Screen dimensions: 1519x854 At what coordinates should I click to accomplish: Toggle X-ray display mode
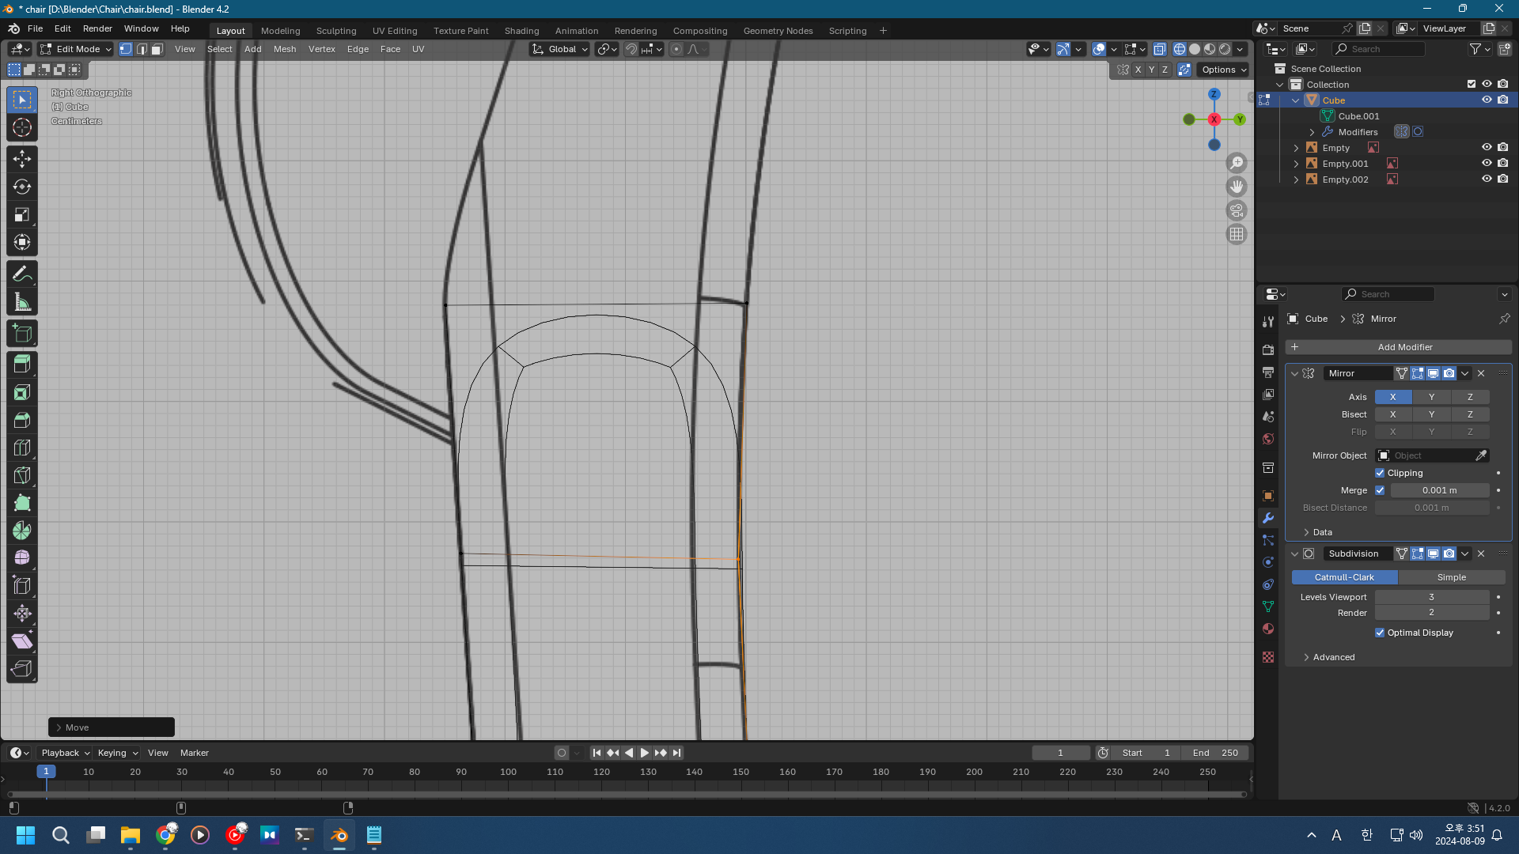tap(1159, 49)
